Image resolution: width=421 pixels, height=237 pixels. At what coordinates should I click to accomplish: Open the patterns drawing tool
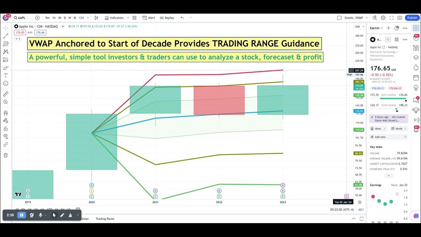(x=6, y=52)
